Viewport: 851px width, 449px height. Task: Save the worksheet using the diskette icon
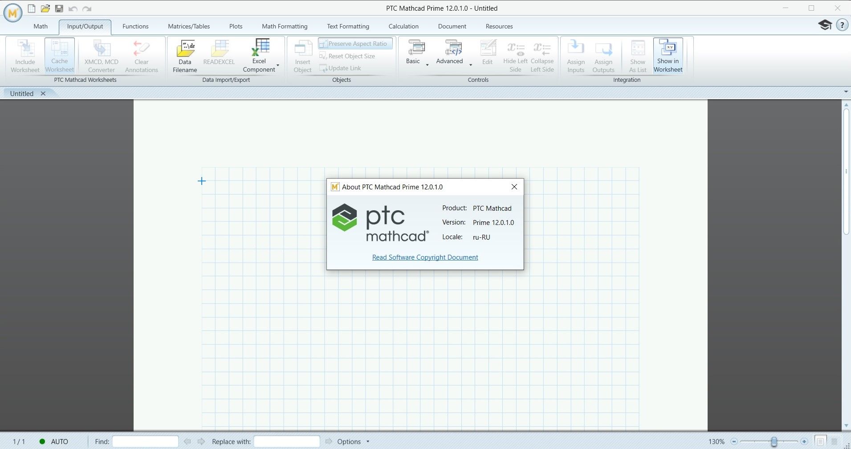click(x=59, y=8)
